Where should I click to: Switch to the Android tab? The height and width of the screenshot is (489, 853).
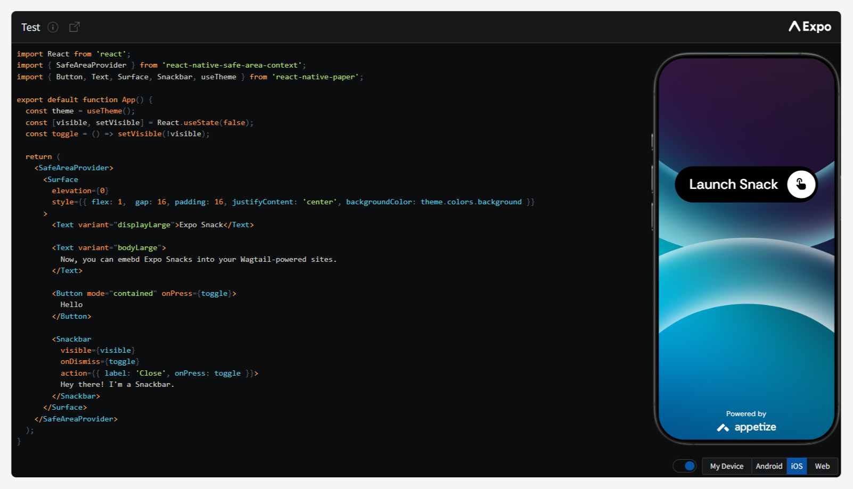(769, 466)
